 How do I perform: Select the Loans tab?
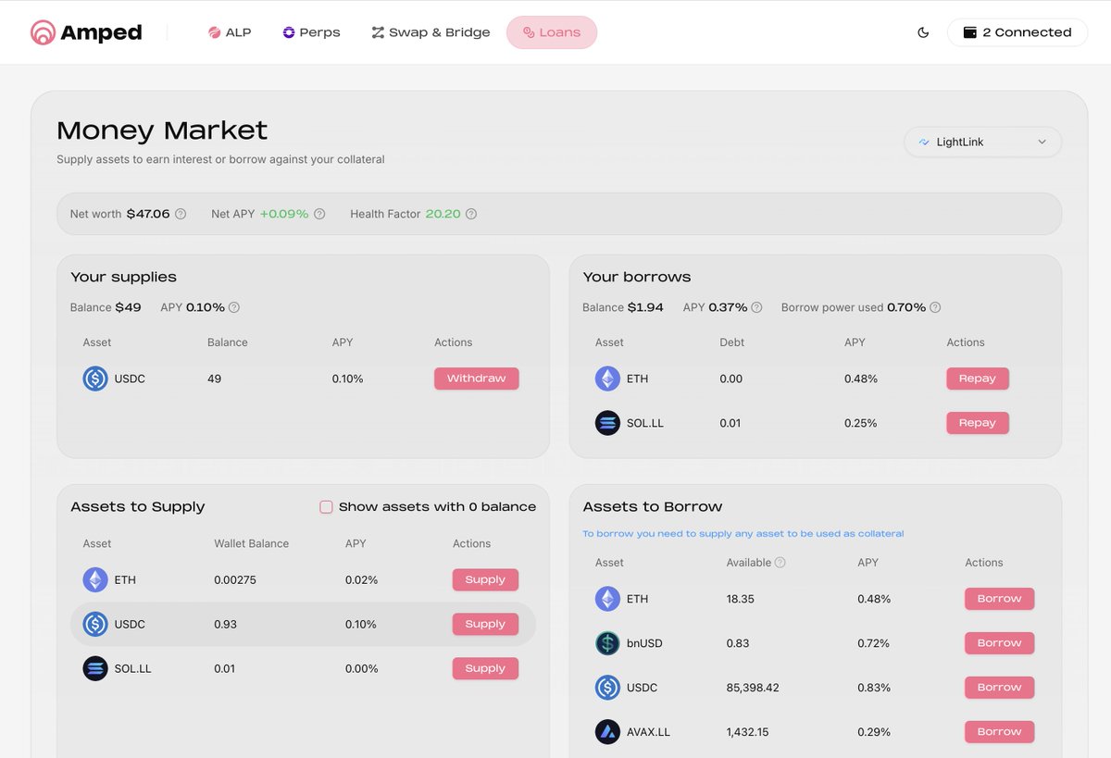(x=552, y=32)
